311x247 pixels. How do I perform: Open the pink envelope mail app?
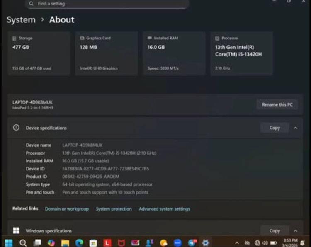tap(136, 242)
